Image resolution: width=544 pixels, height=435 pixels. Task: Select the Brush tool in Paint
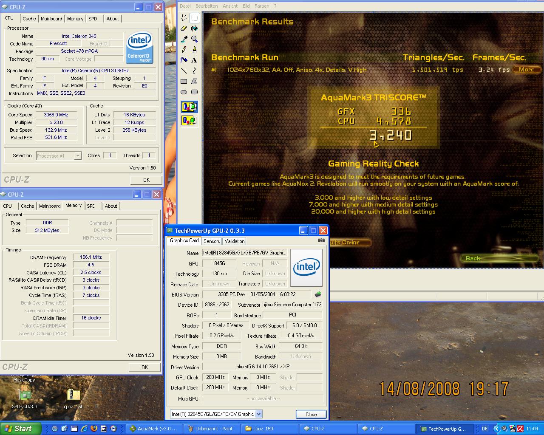point(195,50)
